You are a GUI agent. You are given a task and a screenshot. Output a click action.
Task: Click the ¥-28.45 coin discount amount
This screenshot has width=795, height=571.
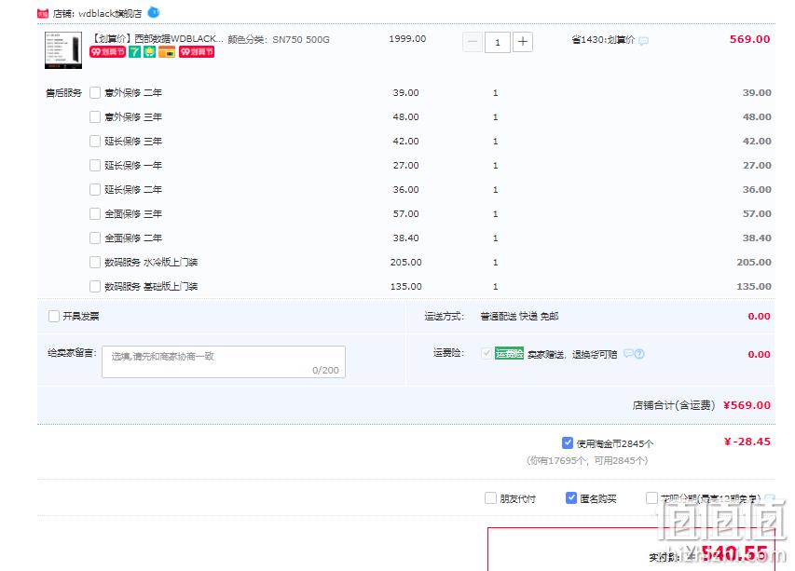[747, 442]
